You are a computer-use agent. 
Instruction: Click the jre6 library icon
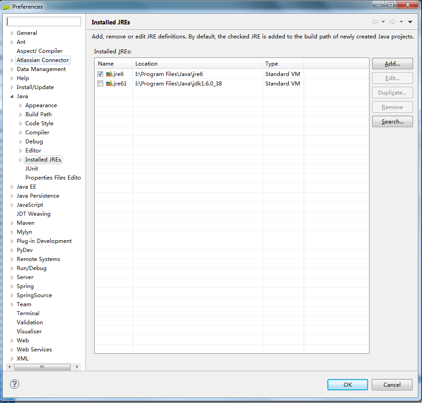[109, 74]
